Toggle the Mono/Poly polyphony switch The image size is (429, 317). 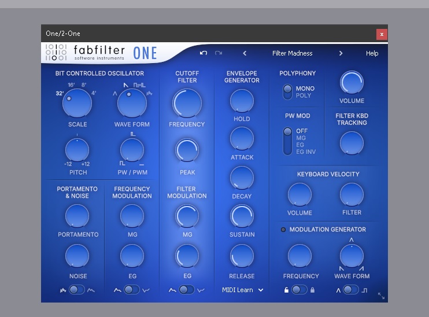point(287,92)
